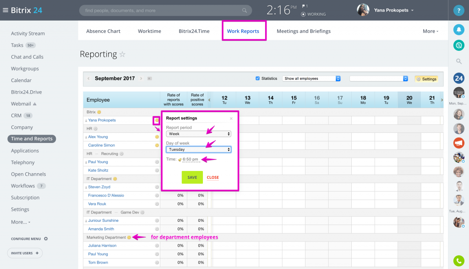Screen dimensions: 469x269
Task: Open the yellow Settings button
Action: pos(426,79)
